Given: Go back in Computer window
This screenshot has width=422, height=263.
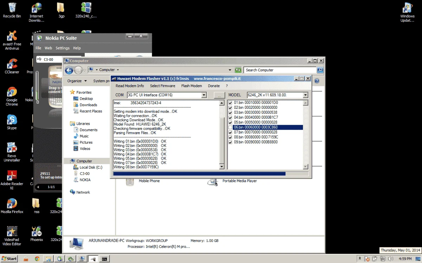Looking at the screenshot, I should [x=69, y=70].
